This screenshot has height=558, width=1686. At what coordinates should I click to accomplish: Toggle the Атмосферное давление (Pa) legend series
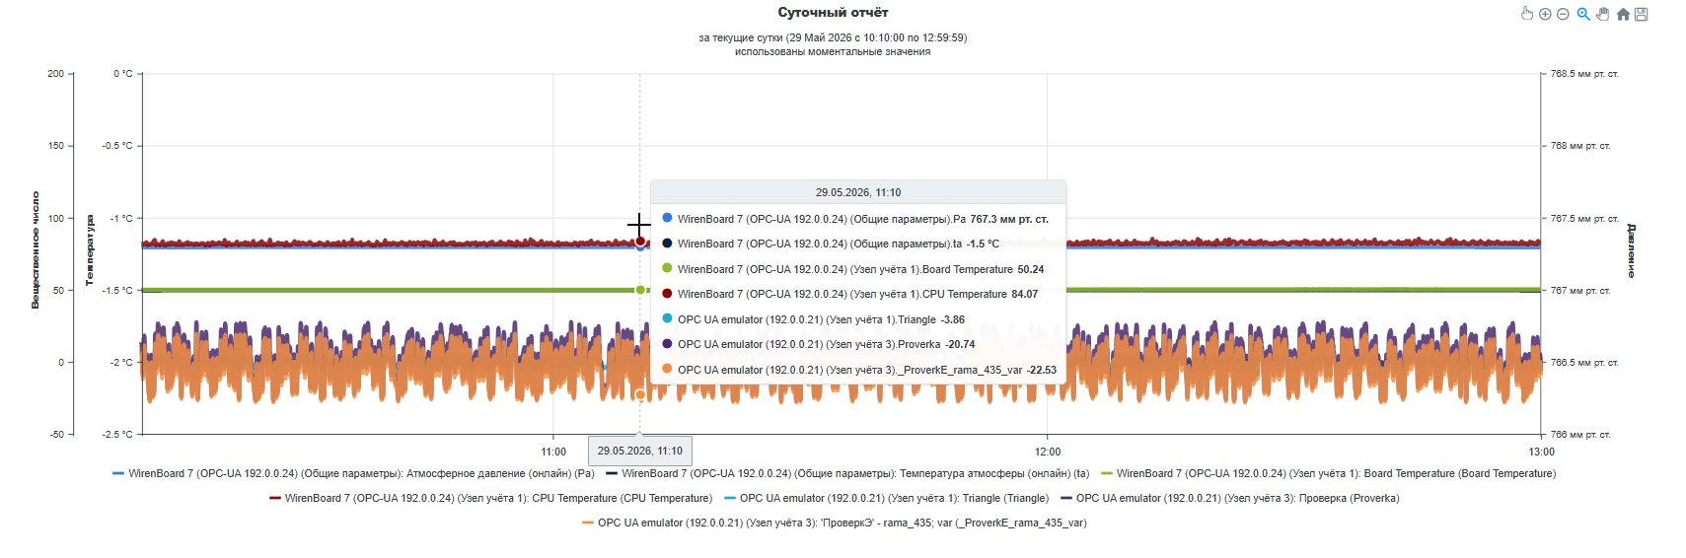353,473
